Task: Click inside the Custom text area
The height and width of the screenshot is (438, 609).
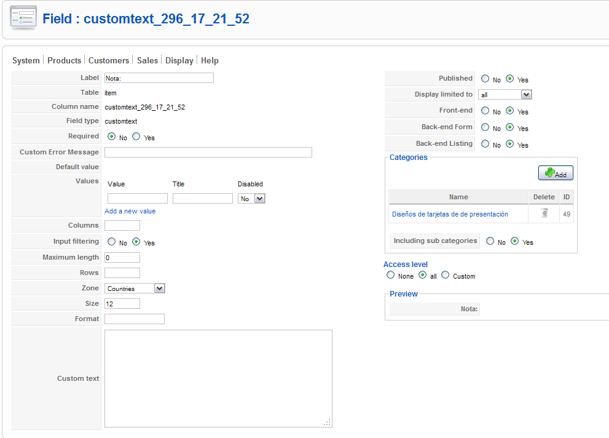Action: 218,378
